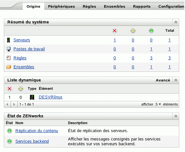Open the Ensembles link in summary
The height and width of the screenshot is (152, 185).
click(24, 67)
